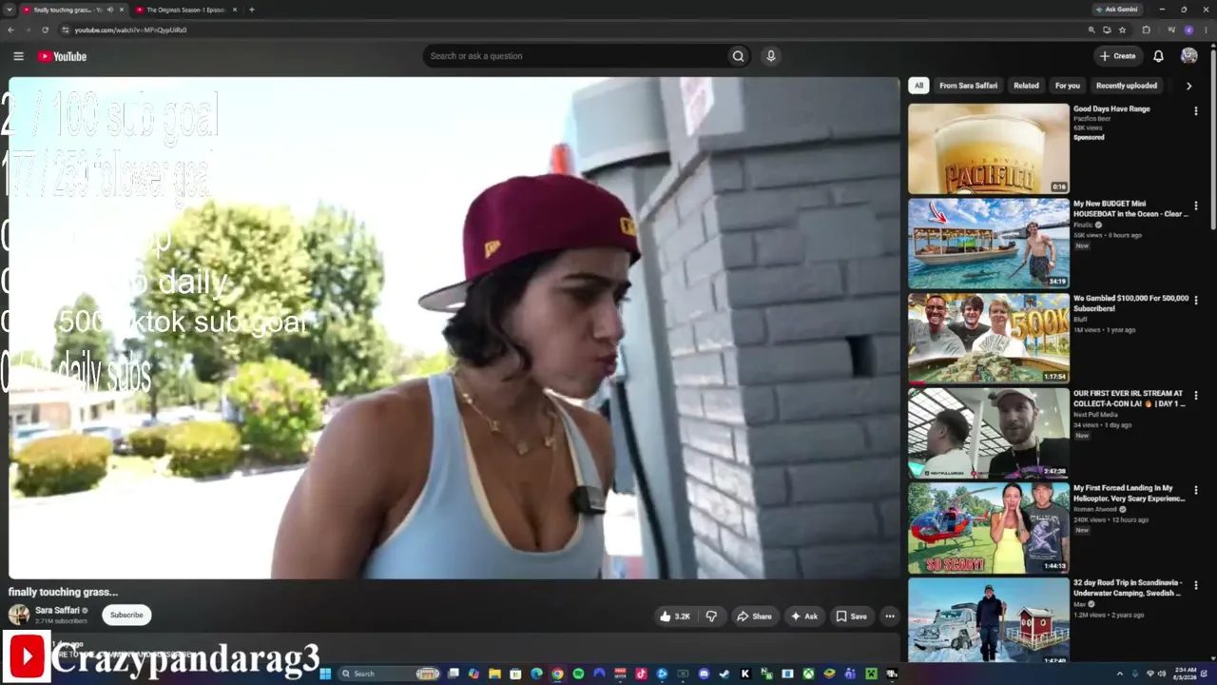The width and height of the screenshot is (1217, 685).
Task: Click the Ask button under video
Action: point(804,616)
